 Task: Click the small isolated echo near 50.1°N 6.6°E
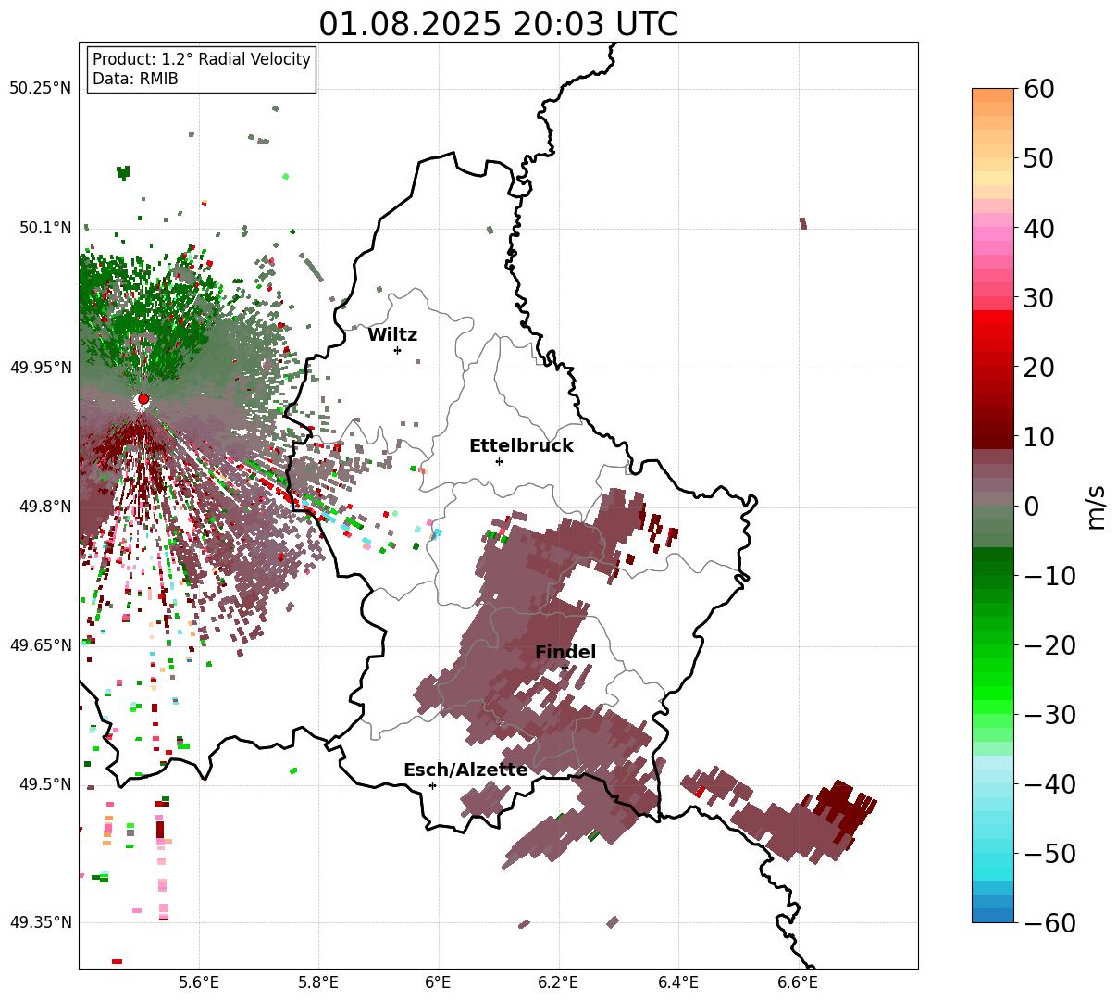coord(802,223)
